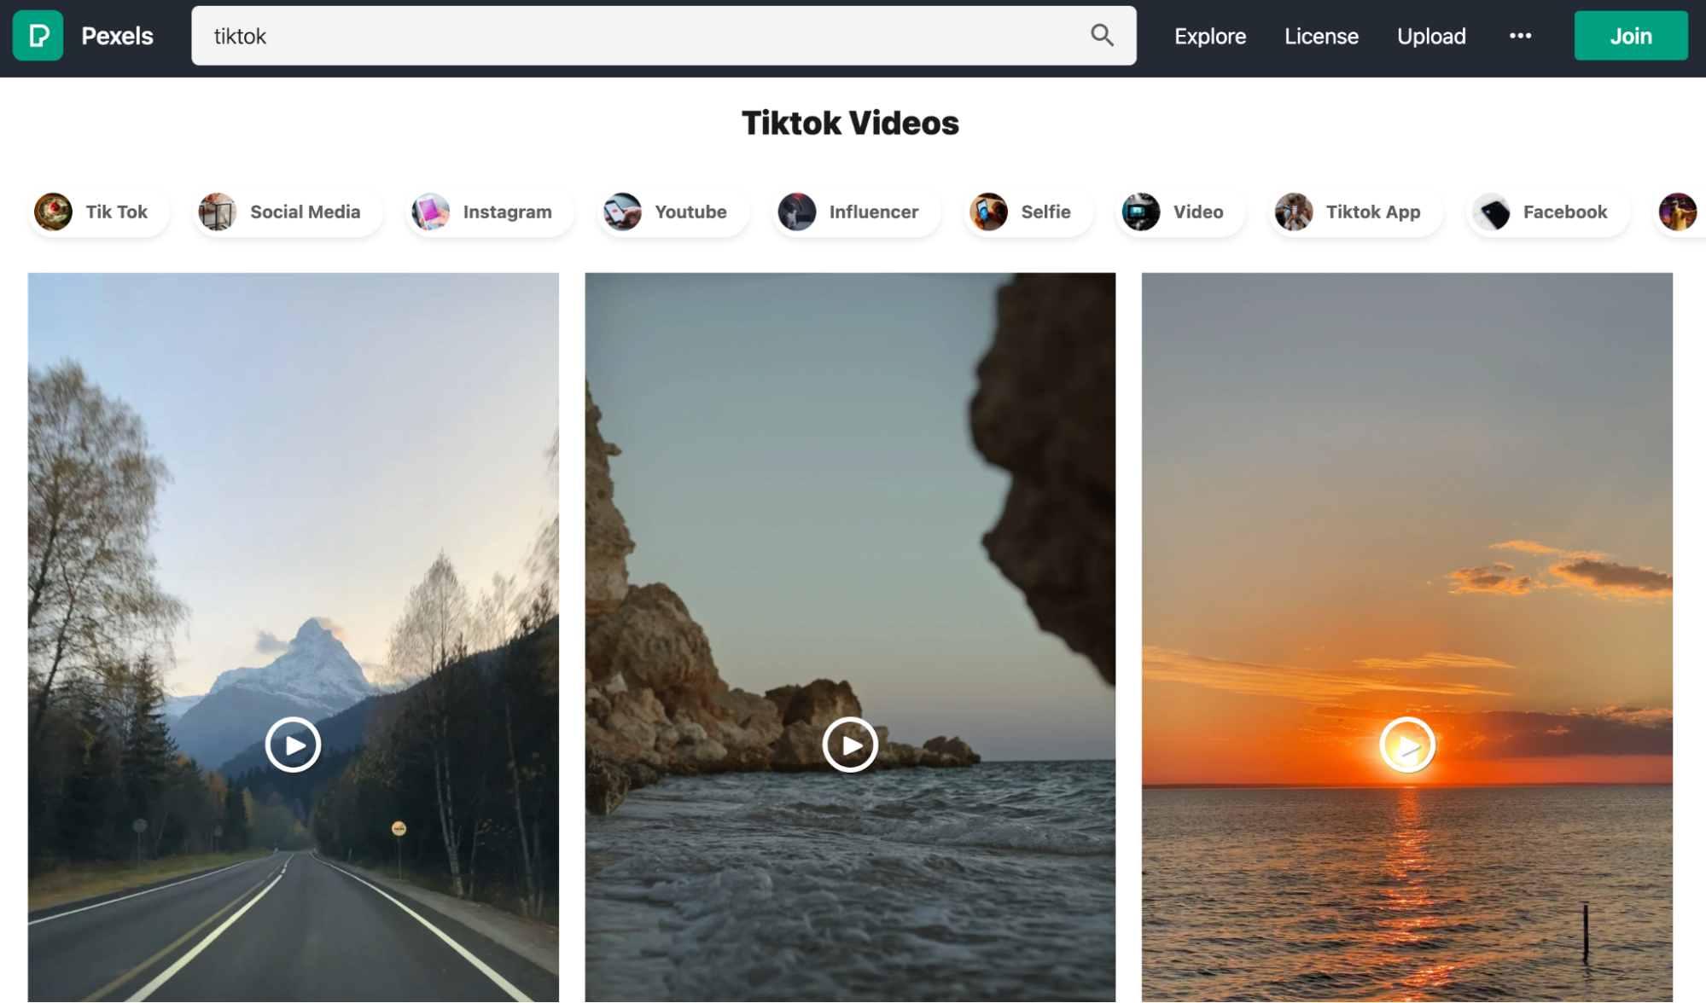This screenshot has width=1706, height=1003.
Task: Select the Tik Tok tag chip
Action: pos(99,212)
